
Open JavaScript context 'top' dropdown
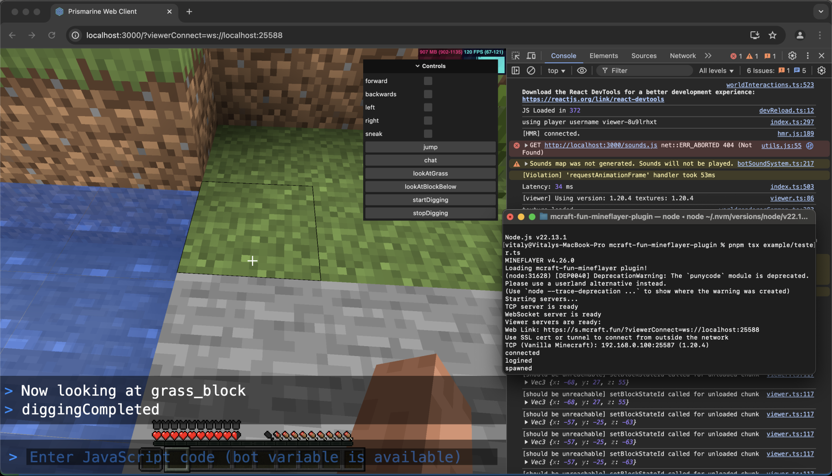tap(556, 70)
